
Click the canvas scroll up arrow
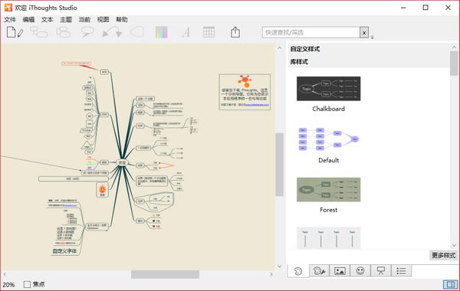coord(279,47)
